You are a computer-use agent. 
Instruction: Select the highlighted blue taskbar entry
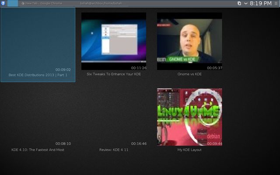[13, 3]
